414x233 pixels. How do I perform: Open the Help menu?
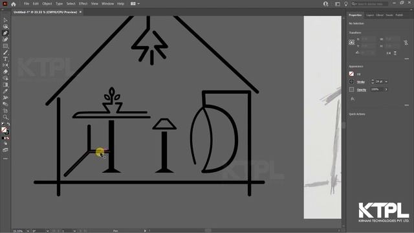[121, 4]
